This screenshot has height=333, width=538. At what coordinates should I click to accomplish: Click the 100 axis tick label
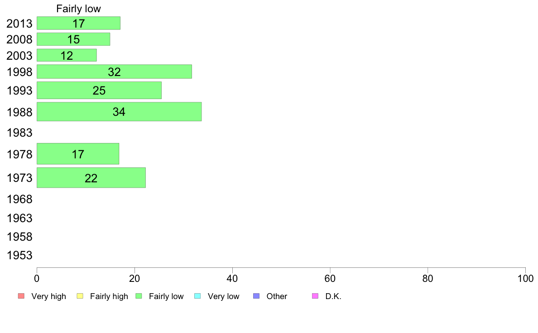525,278
